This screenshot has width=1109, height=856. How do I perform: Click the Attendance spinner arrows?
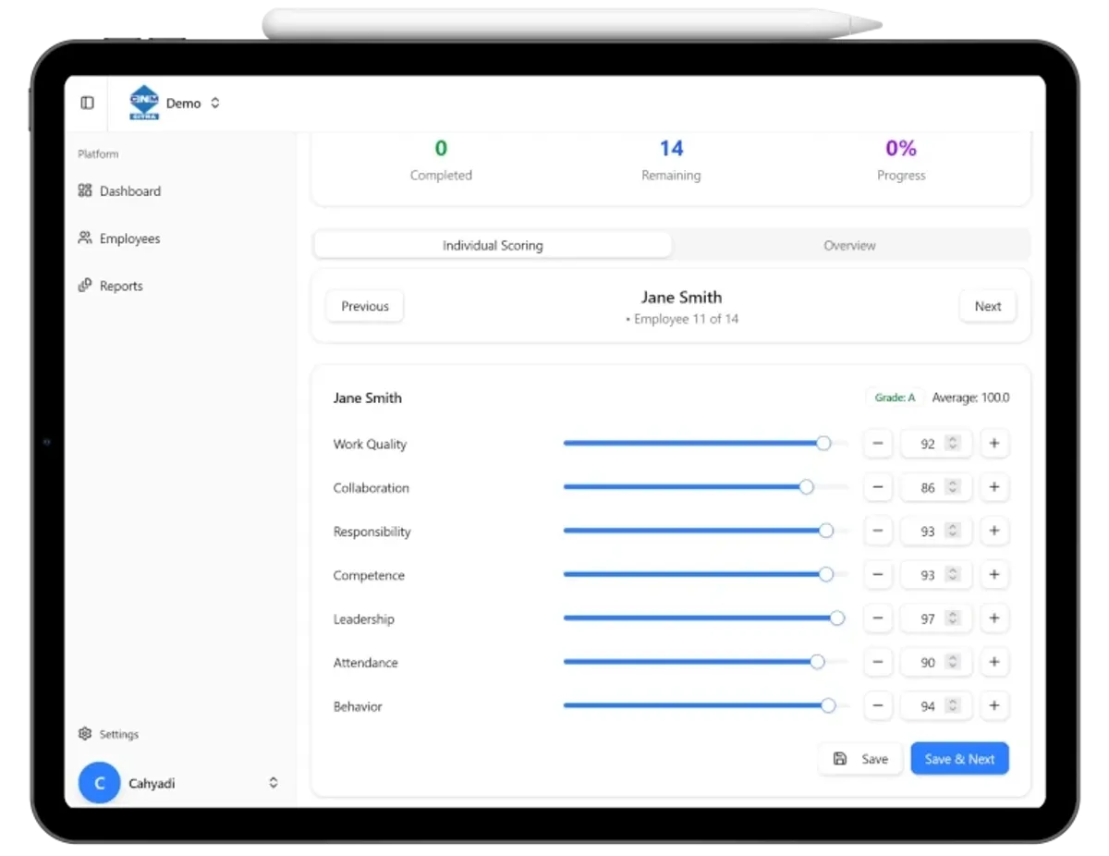[953, 662]
